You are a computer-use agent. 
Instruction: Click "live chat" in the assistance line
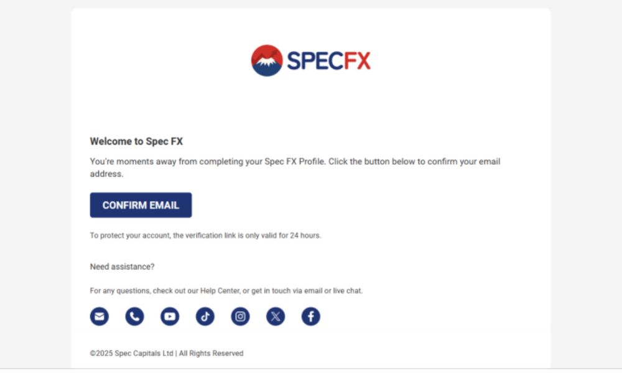348,290
